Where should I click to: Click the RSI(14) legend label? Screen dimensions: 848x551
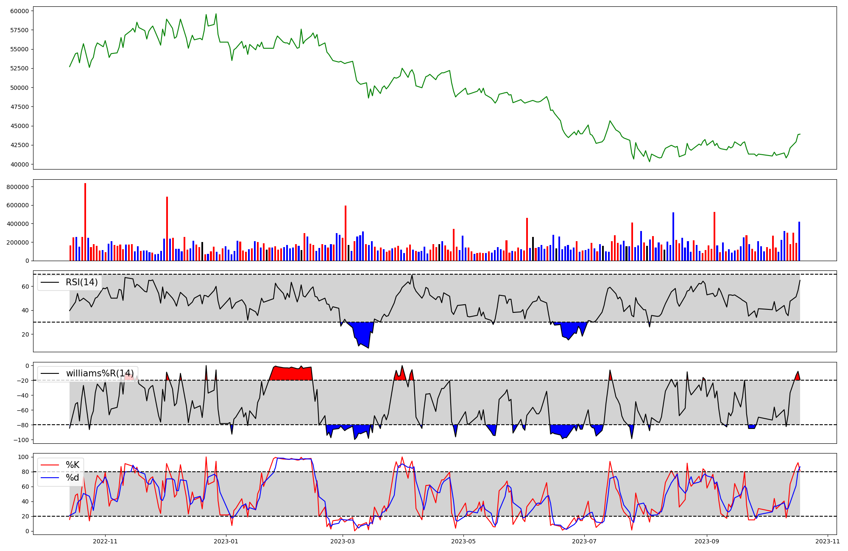81,282
